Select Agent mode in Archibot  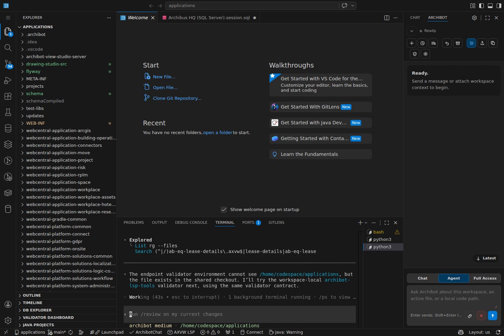tap(454, 278)
